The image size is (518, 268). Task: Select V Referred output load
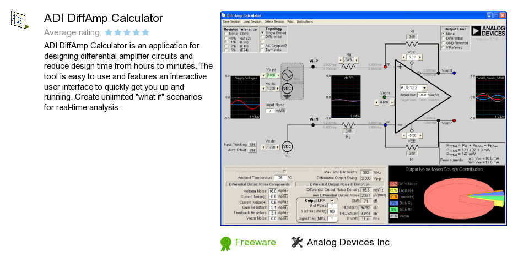pos(444,47)
